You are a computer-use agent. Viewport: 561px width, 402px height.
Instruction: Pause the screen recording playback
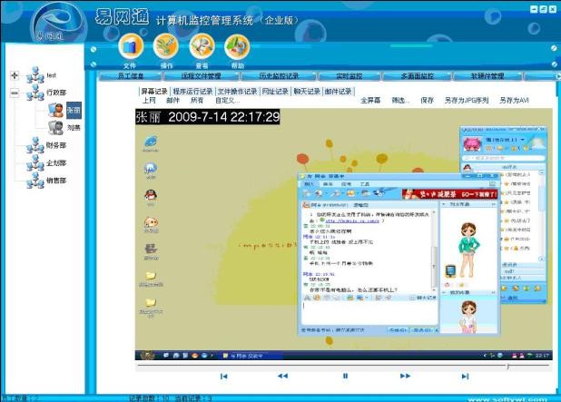coord(345,376)
